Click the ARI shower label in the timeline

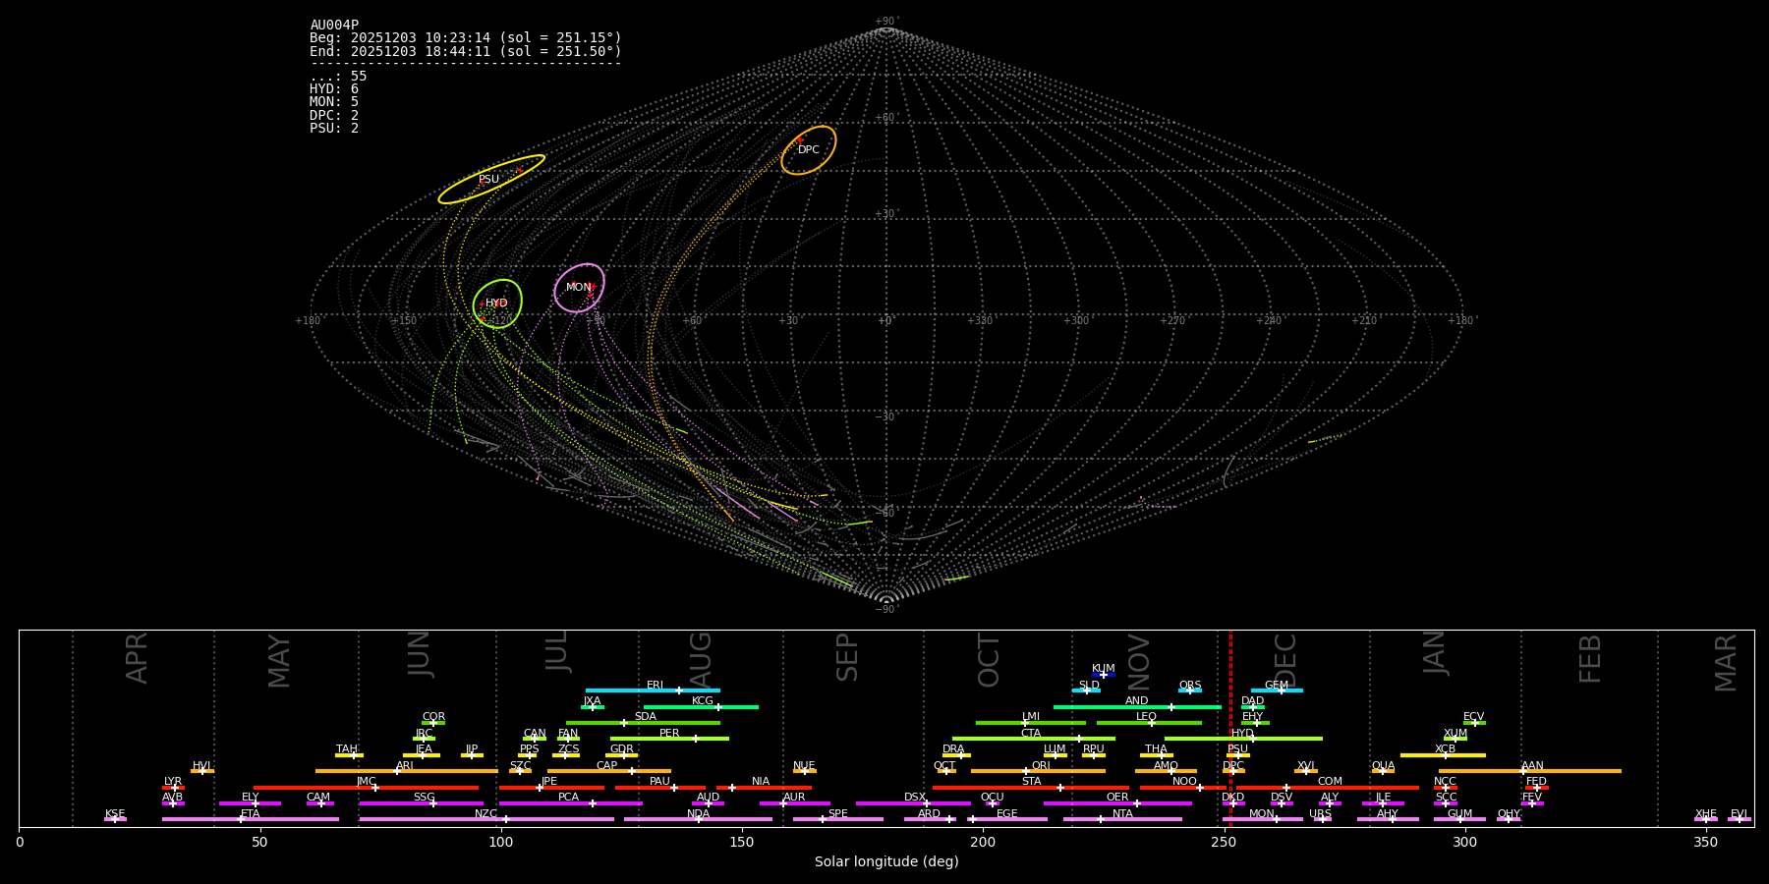(x=404, y=766)
